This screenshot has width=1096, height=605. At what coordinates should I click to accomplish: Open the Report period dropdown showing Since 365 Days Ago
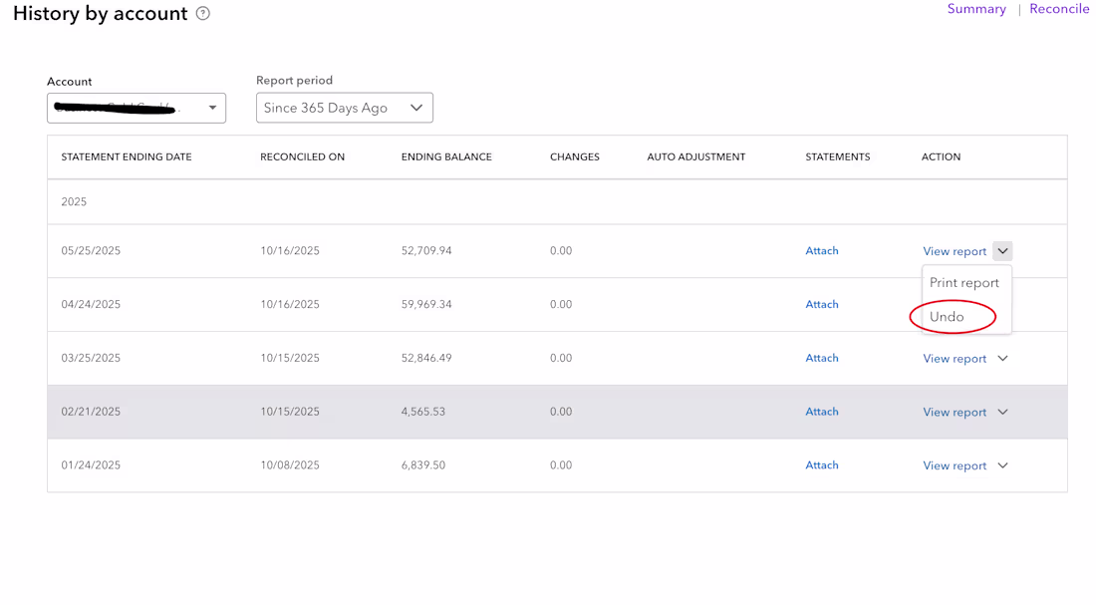(344, 107)
